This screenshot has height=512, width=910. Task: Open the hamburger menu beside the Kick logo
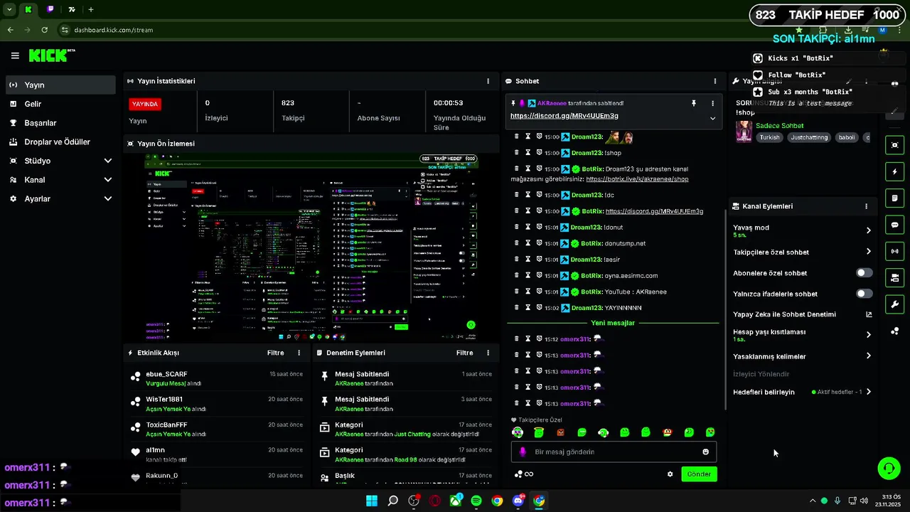(x=15, y=55)
